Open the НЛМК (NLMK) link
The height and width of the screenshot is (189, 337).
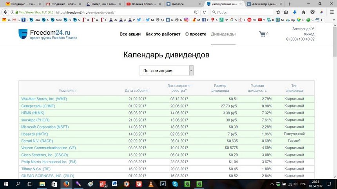point(33,113)
